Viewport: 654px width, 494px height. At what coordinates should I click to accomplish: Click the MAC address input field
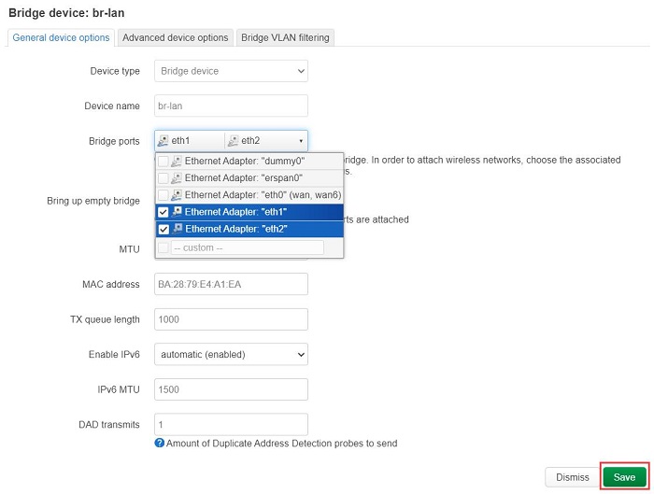(231, 284)
